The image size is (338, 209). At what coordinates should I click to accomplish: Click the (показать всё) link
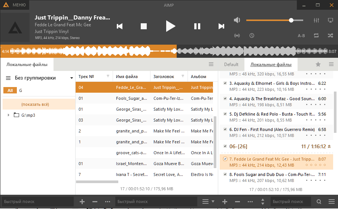tap(35, 104)
